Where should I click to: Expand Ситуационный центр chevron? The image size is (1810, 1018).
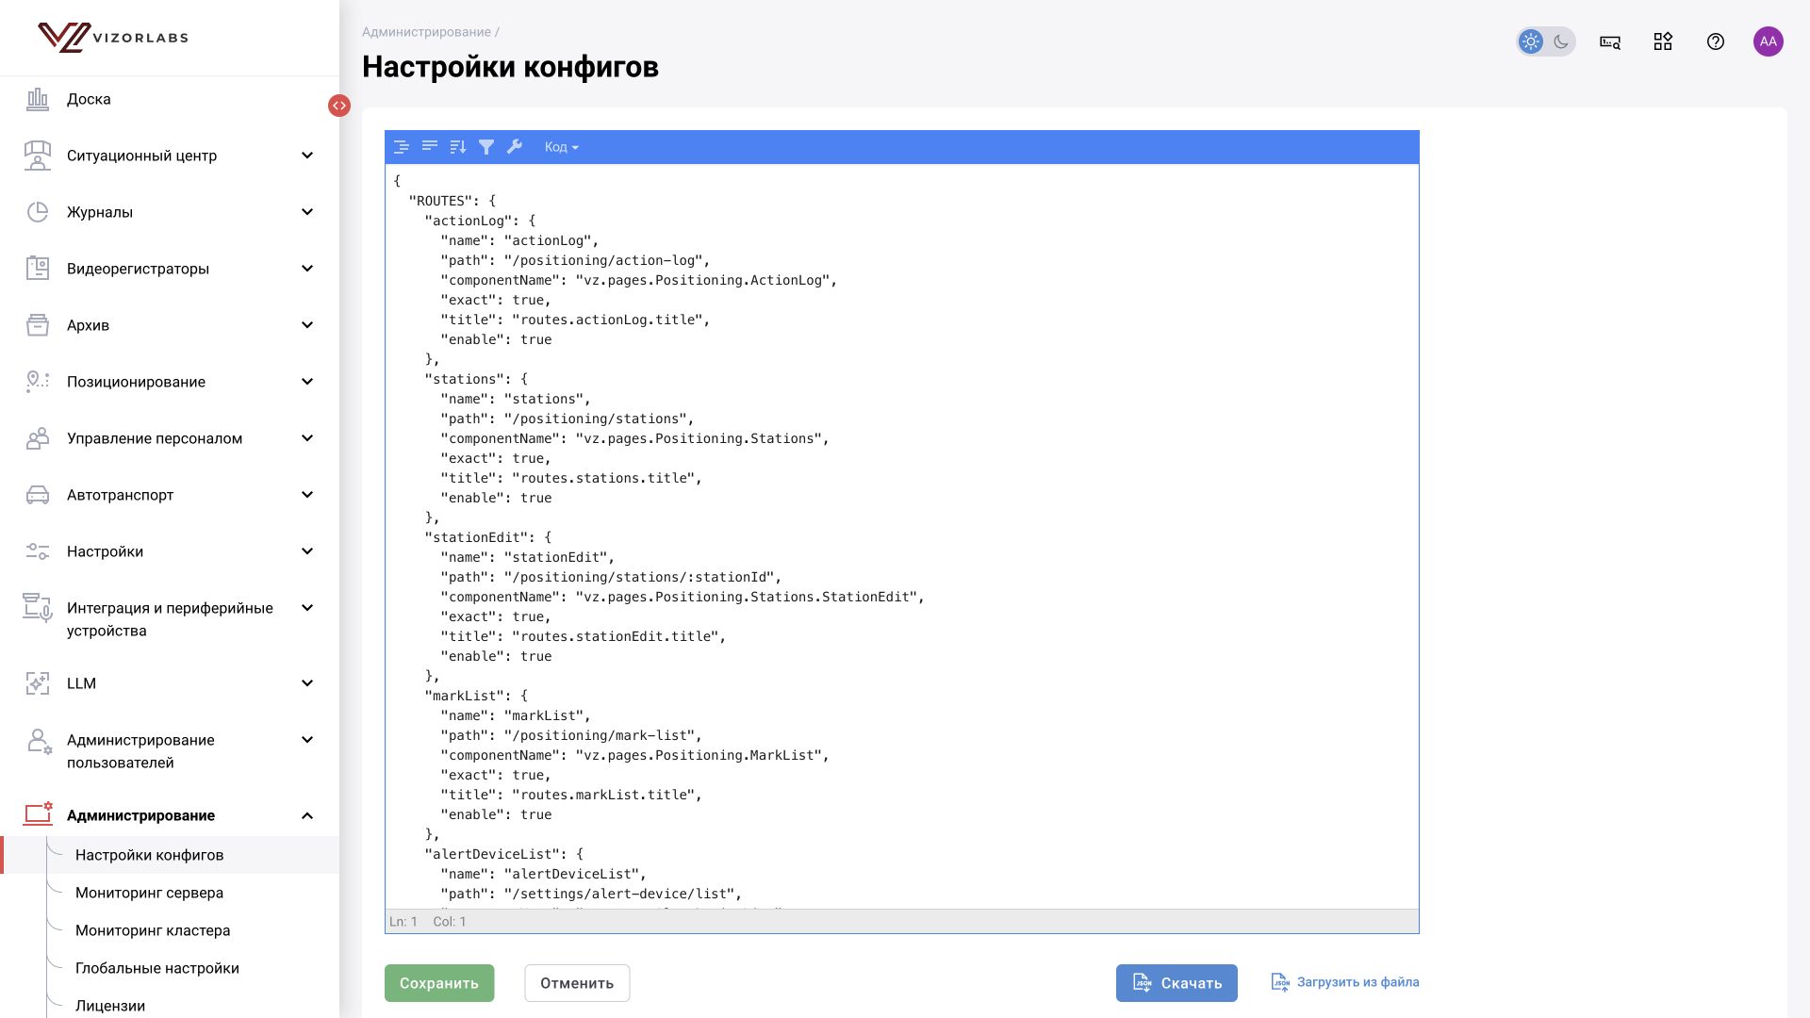[x=307, y=156]
